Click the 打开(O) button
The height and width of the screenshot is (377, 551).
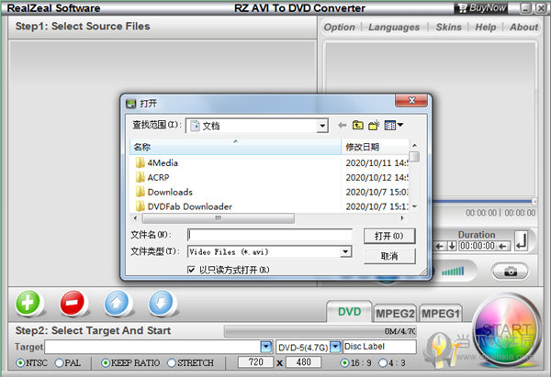tap(389, 236)
